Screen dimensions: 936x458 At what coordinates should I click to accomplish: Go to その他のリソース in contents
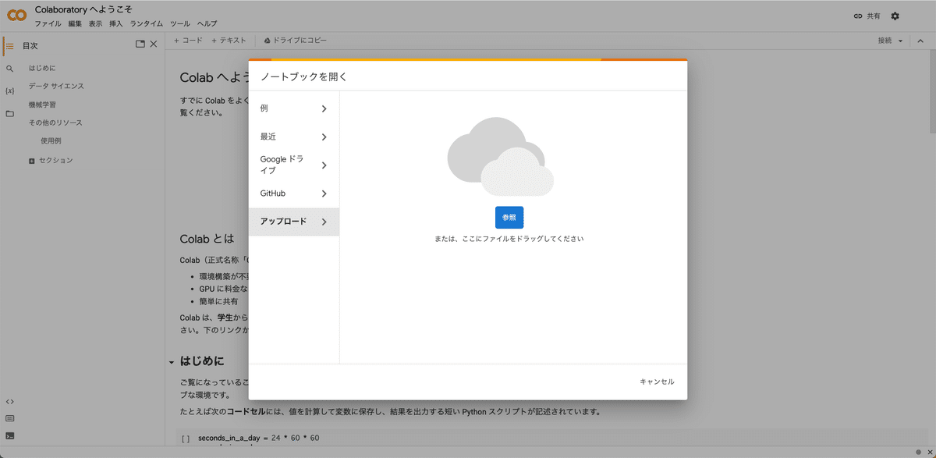pyautogui.click(x=55, y=122)
